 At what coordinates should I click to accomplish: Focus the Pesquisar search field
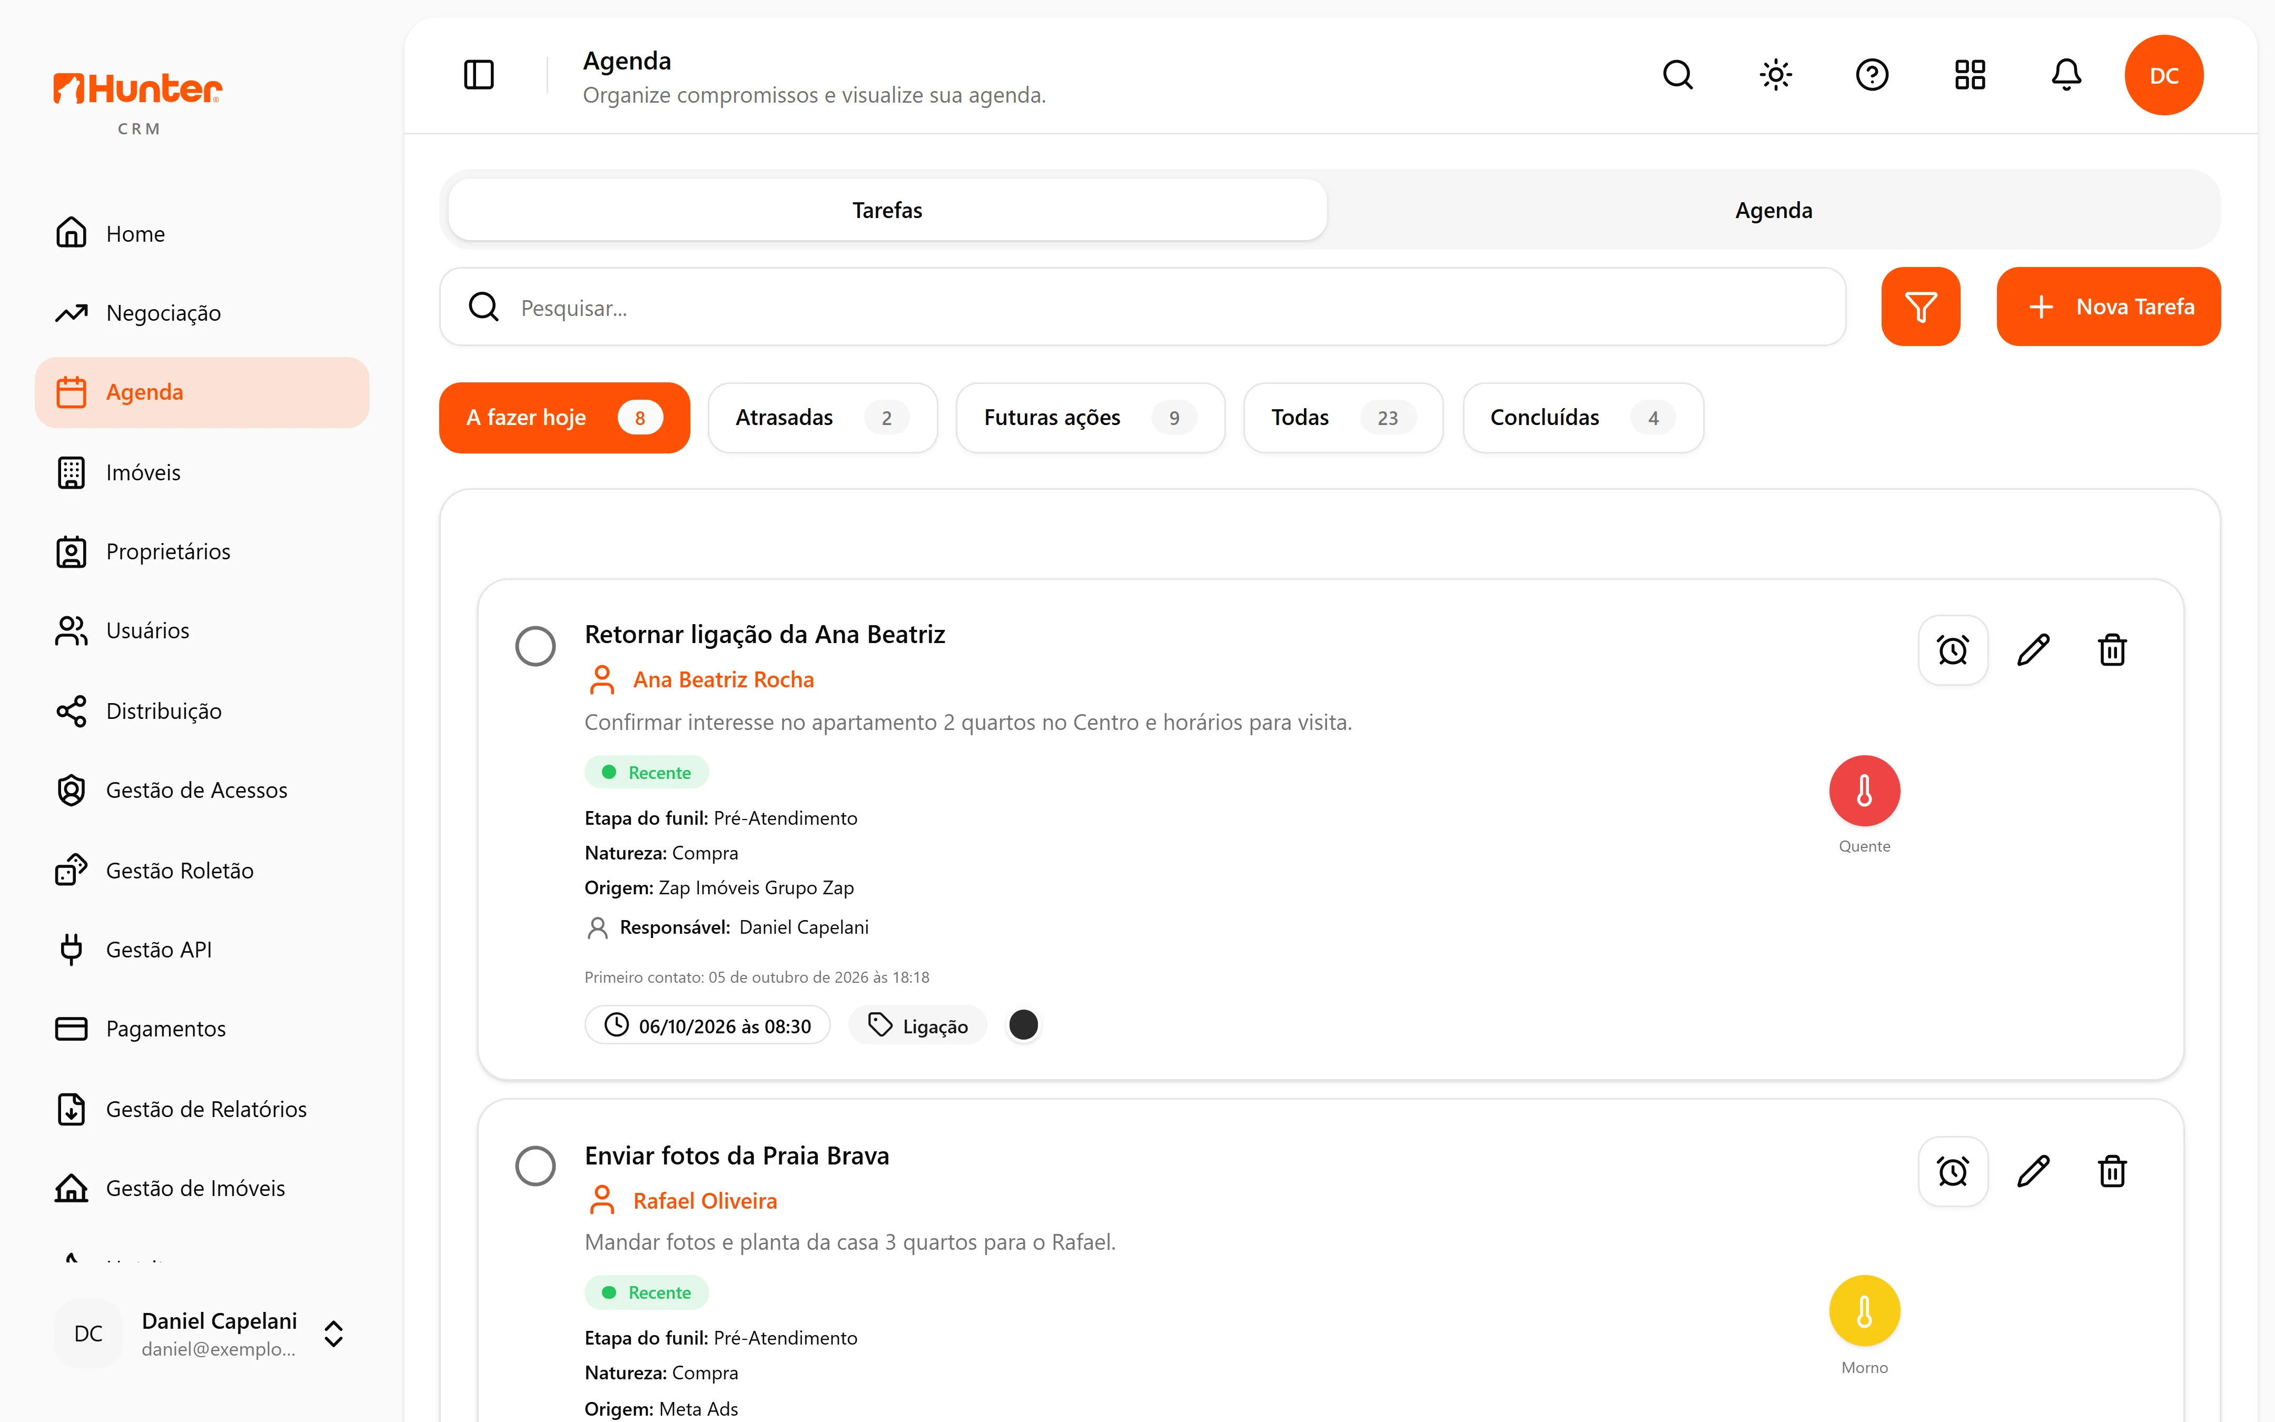pyautogui.click(x=1142, y=307)
